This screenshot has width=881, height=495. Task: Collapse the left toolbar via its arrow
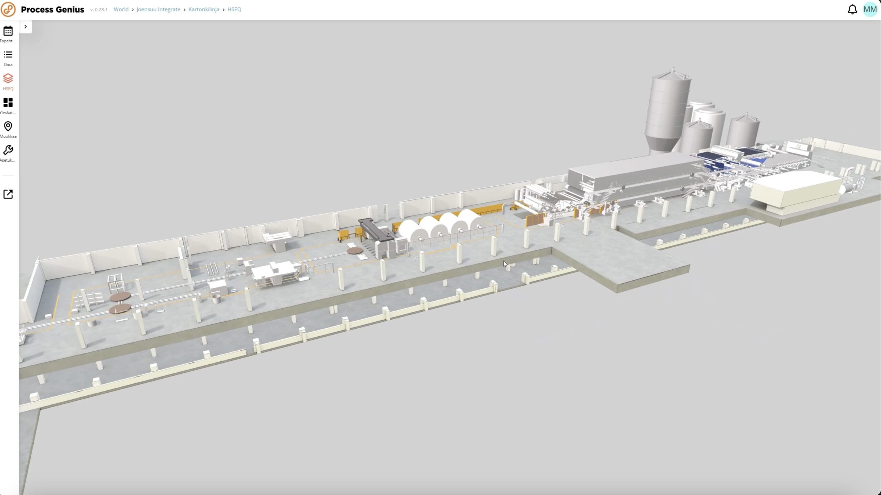[26, 26]
